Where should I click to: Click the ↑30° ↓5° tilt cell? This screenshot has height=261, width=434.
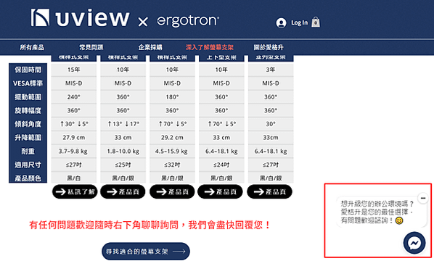tap(73, 124)
